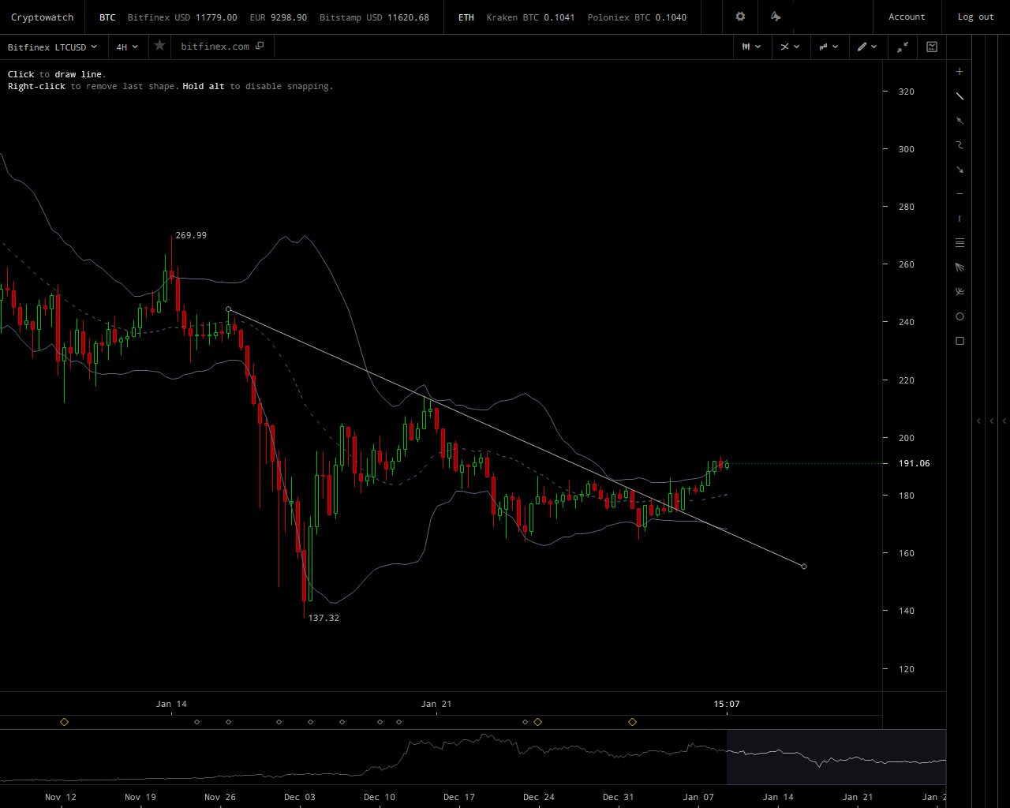Open Poloniex BTC 0.1040 ticker
The image size is (1010, 808).
point(637,17)
